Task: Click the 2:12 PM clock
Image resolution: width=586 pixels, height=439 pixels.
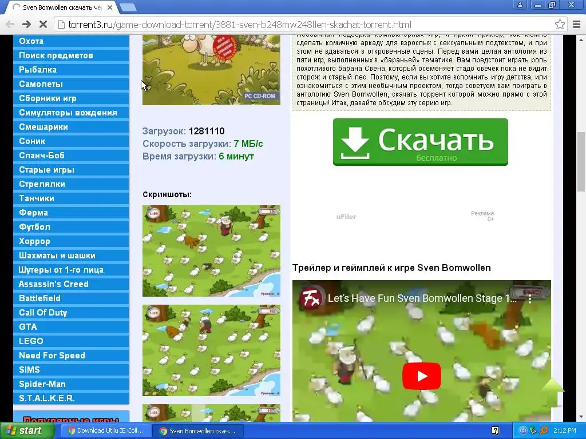Action: (x=565, y=431)
